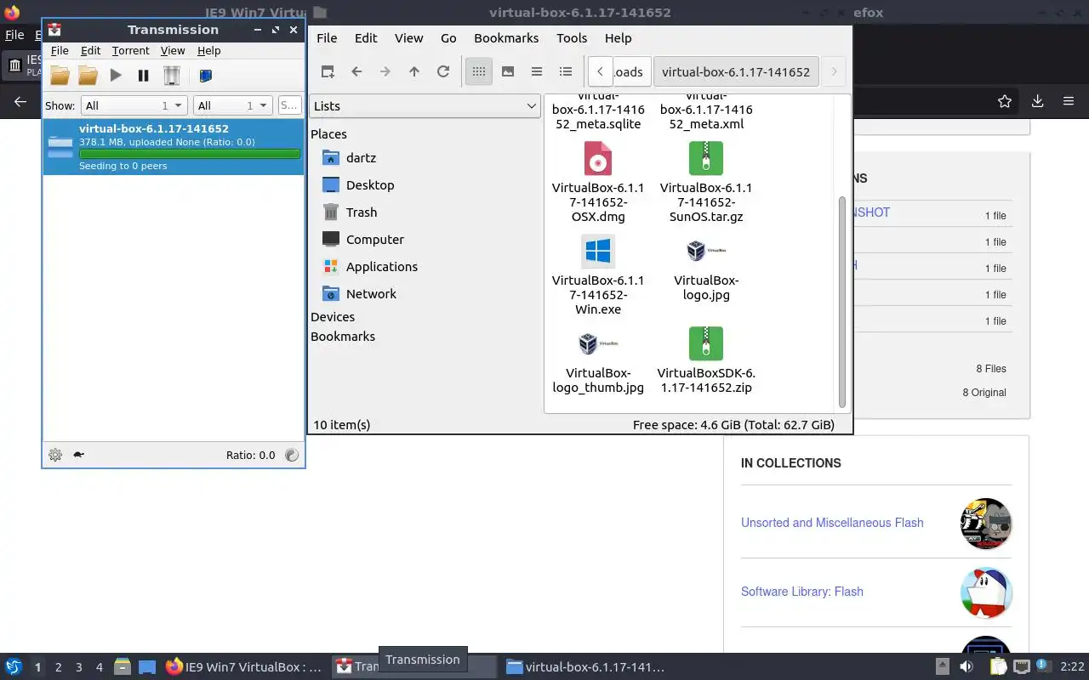Open the second All tracker filter dropdown
The width and height of the screenshot is (1089, 680).
232,105
